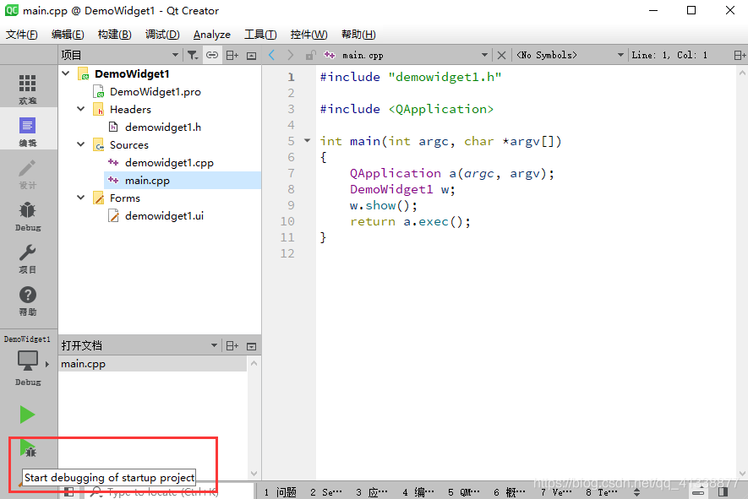
Task: Open the 6 概… output pane
Action: (510, 492)
